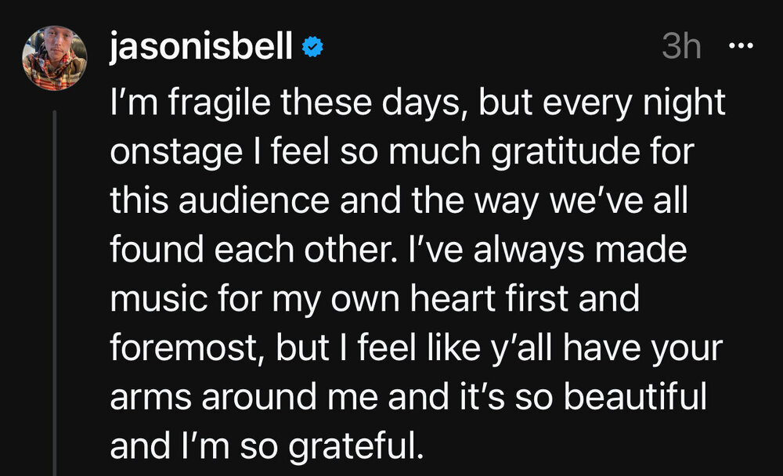Click the line starting "onstage I feel"
Screen dimensions: 783x476
click(x=402, y=150)
